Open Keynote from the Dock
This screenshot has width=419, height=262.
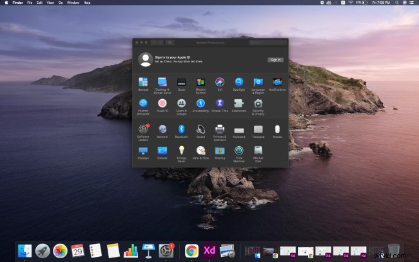pos(148,251)
